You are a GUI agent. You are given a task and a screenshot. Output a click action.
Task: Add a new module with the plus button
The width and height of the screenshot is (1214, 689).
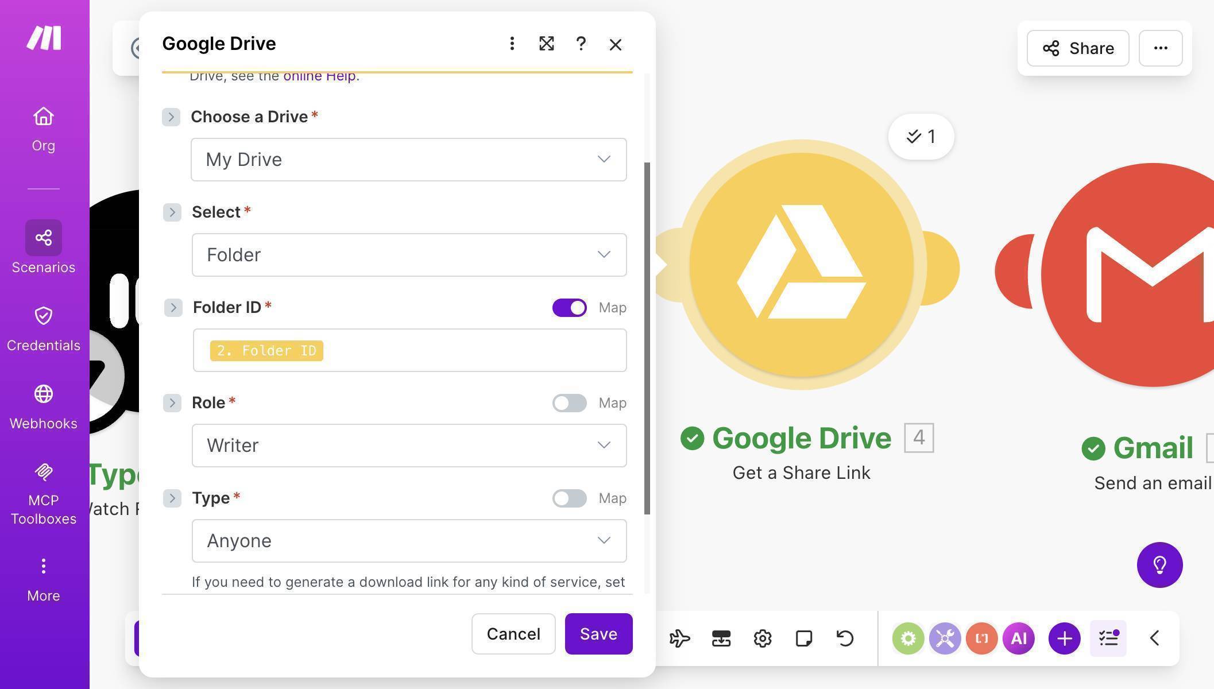(1064, 638)
